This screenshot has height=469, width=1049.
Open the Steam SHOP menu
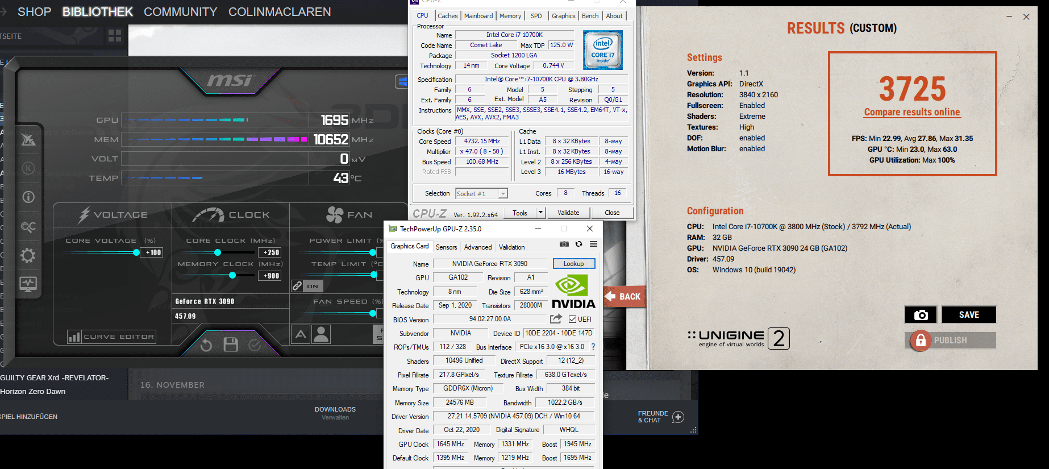pos(34,12)
